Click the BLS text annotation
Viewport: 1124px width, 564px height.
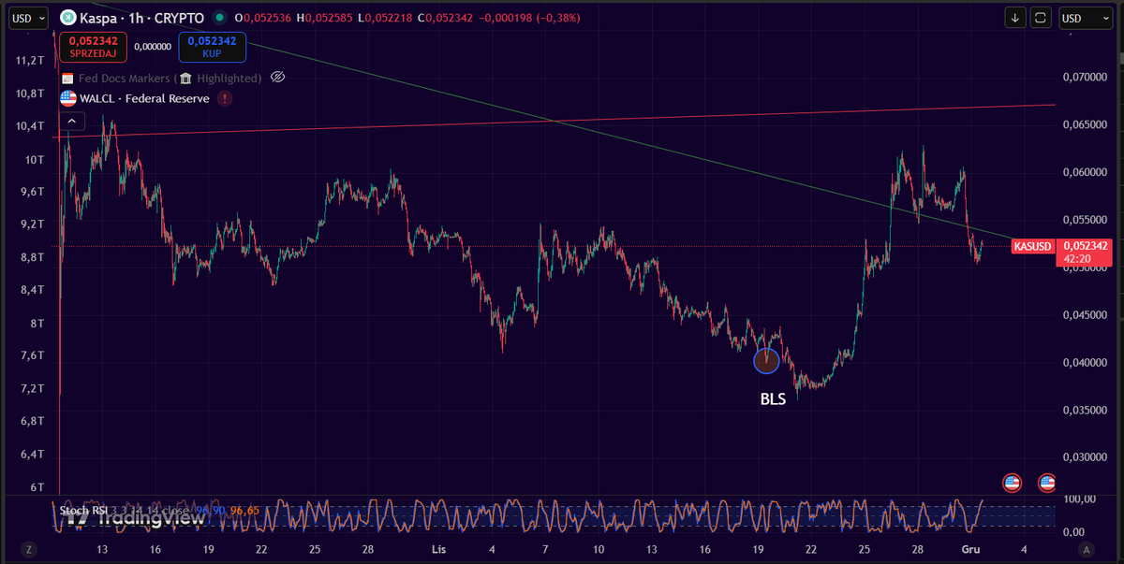[773, 399]
